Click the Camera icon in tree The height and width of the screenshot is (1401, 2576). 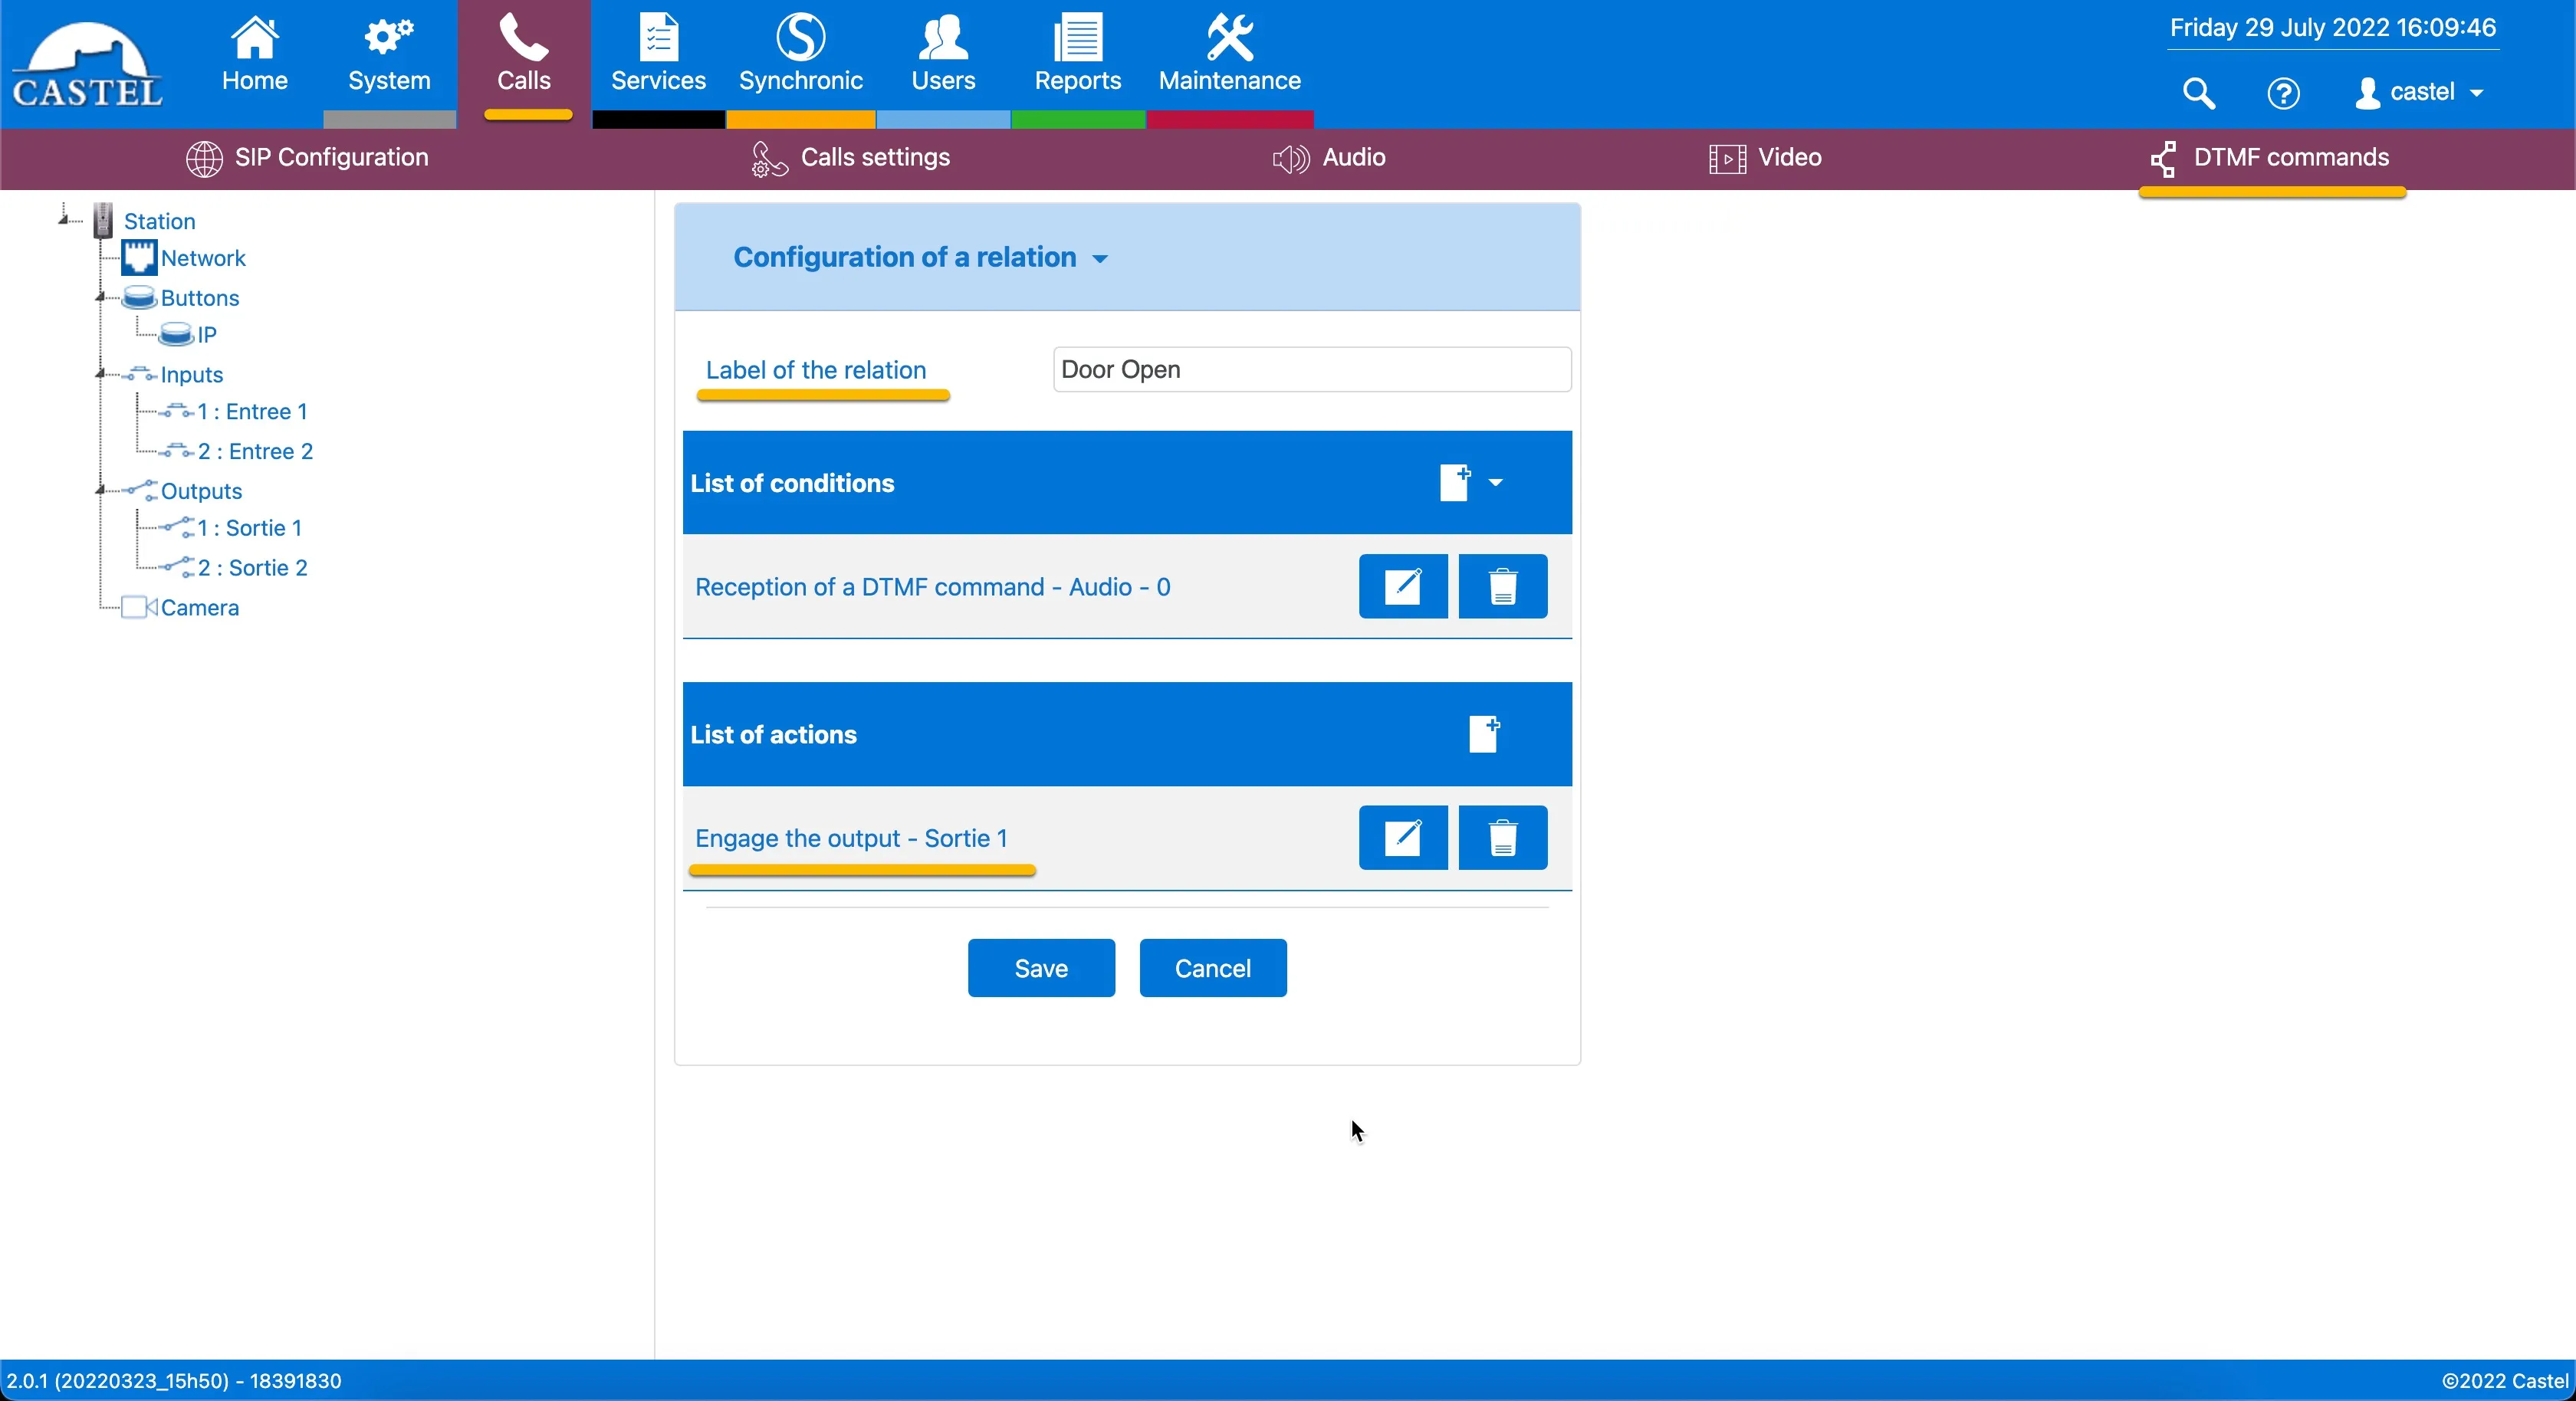tap(139, 607)
